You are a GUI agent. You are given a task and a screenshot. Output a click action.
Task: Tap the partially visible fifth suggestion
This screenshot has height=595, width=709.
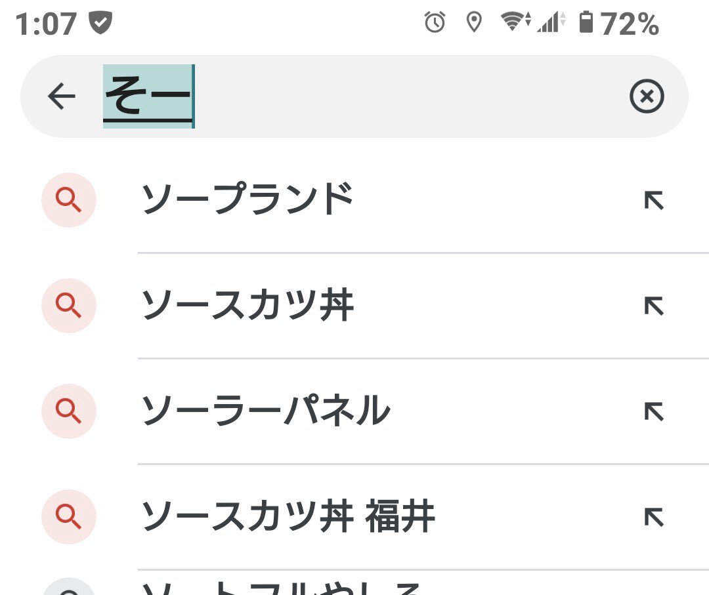[282, 587]
